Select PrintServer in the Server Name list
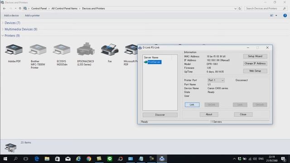 pos(154,62)
